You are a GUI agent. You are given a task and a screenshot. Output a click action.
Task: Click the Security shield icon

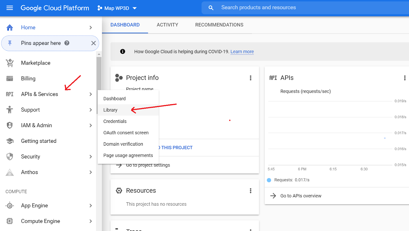click(x=10, y=156)
